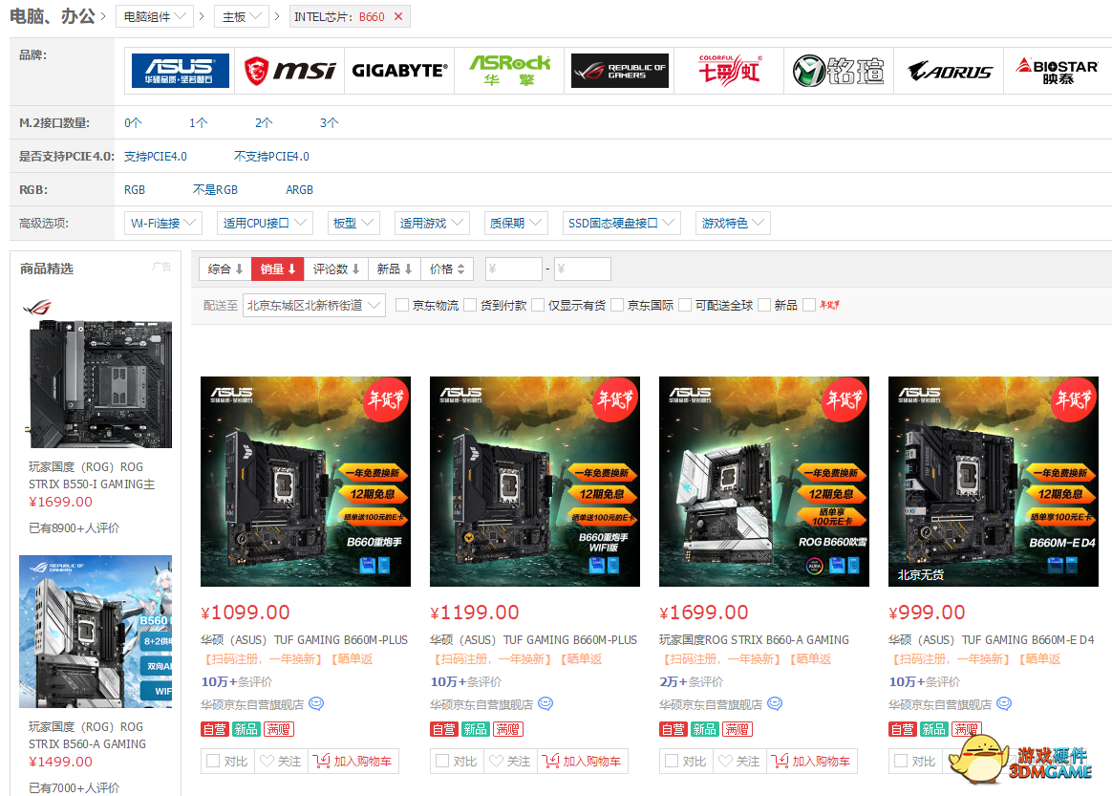Sort by 销量 tab
The height and width of the screenshot is (796, 1112).
click(x=277, y=269)
